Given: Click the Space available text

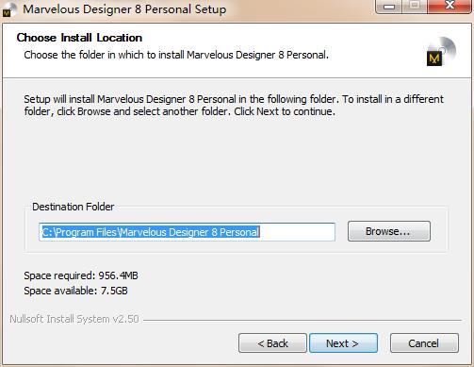Looking at the screenshot, I should point(75,291).
